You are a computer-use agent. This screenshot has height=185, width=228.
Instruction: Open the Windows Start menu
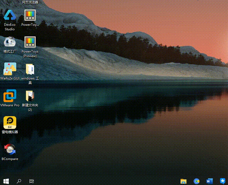point(6,181)
